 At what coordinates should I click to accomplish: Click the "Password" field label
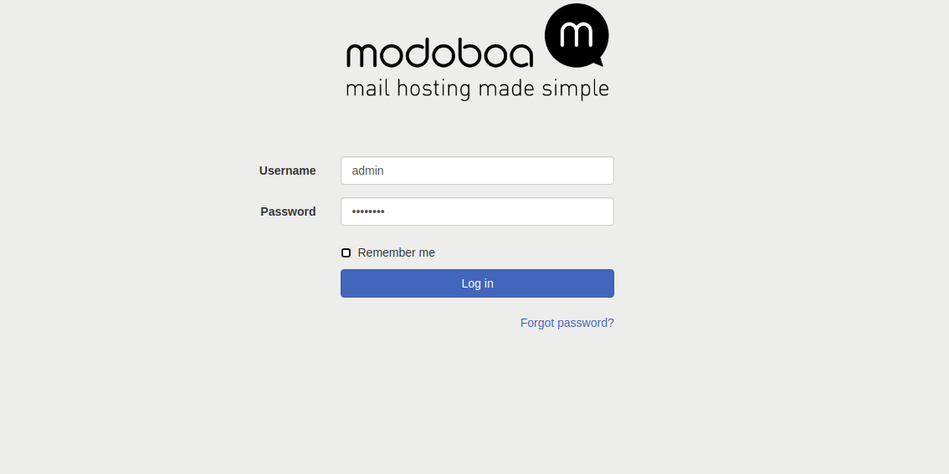[288, 212]
